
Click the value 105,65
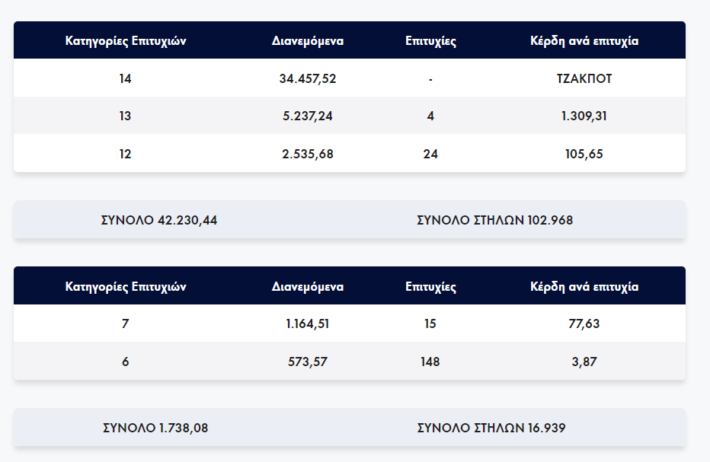coord(584,154)
